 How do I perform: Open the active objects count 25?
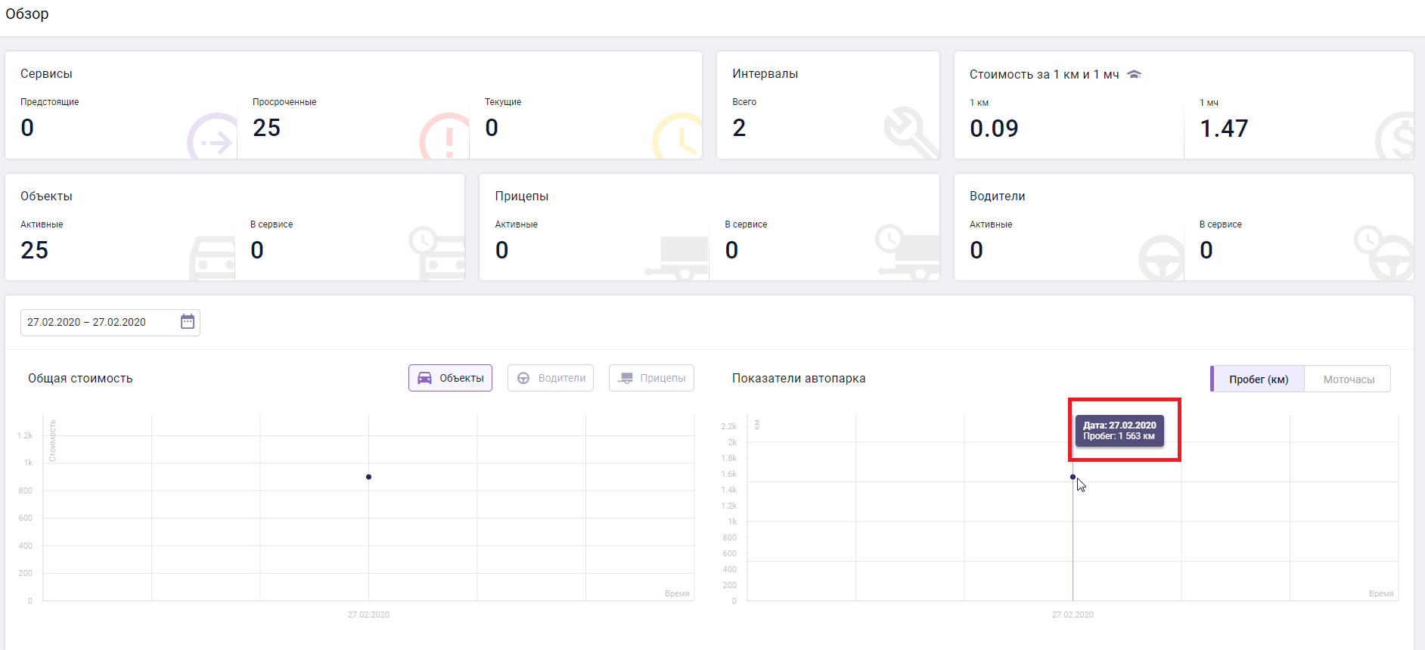click(x=35, y=250)
